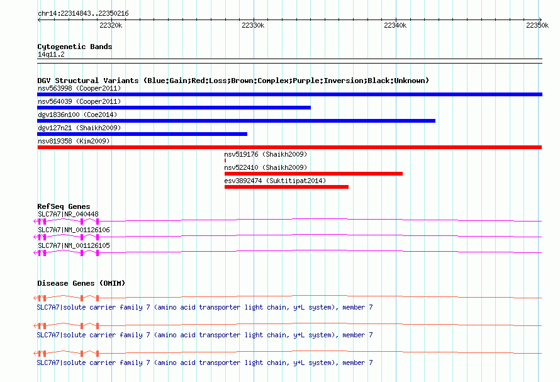560x382 pixels.
Task: Click the RefSeq Genes track title
Action: tap(64, 206)
